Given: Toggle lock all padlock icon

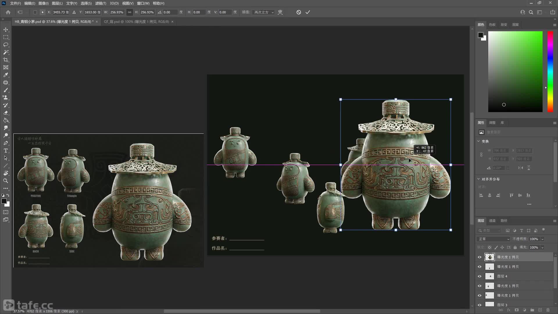Looking at the screenshot, I should tap(515, 247).
